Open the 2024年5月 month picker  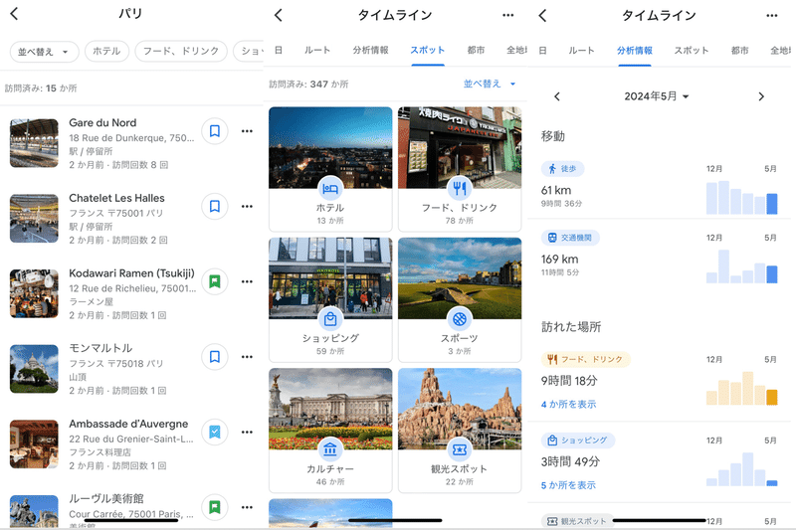click(657, 96)
